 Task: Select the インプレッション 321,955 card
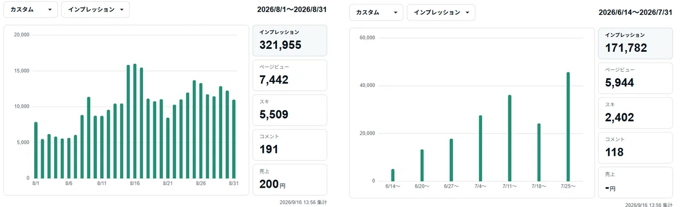pyautogui.click(x=290, y=40)
